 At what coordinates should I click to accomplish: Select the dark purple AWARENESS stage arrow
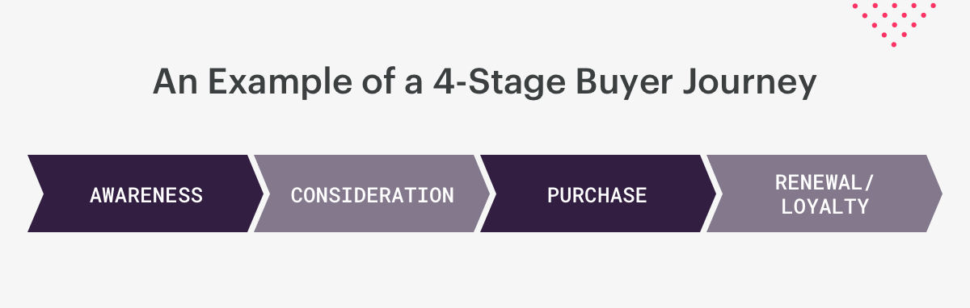[145, 194]
